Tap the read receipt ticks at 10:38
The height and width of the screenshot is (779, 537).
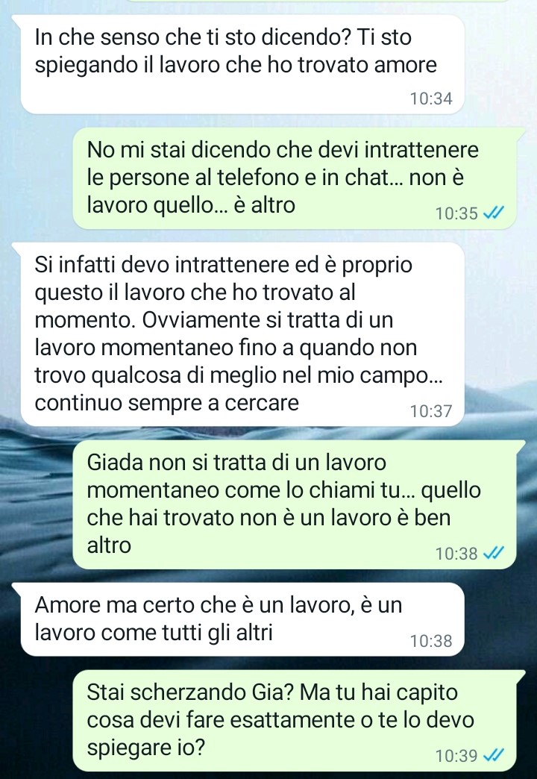[494, 553]
